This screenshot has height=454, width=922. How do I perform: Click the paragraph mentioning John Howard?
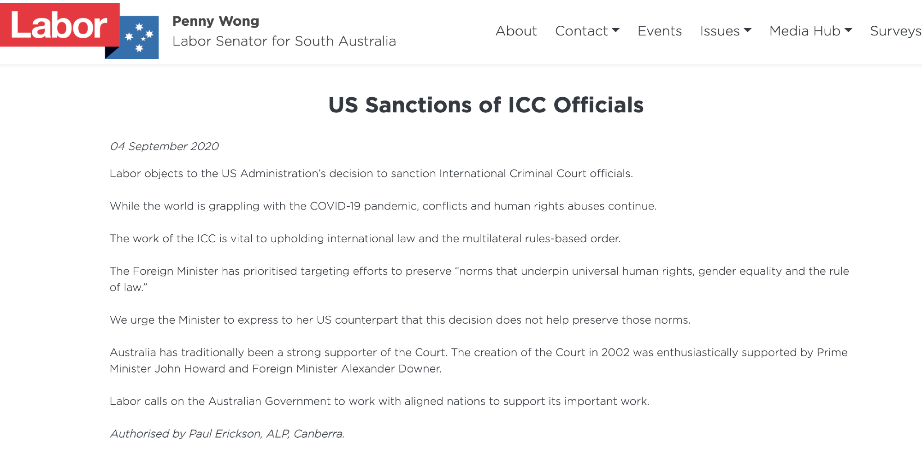tap(479, 361)
